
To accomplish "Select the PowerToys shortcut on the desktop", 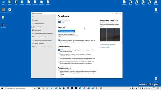I will (x=3, y=10).
